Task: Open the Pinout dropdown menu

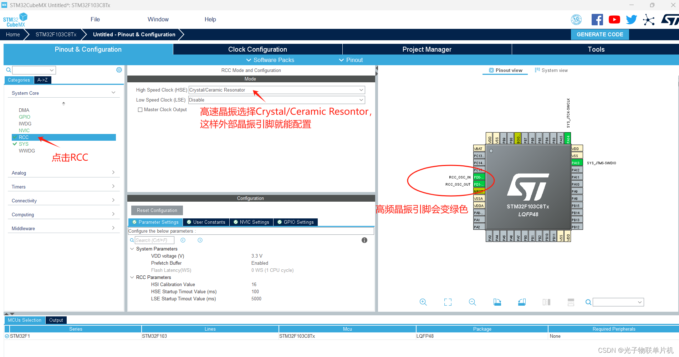Action: tap(351, 60)
